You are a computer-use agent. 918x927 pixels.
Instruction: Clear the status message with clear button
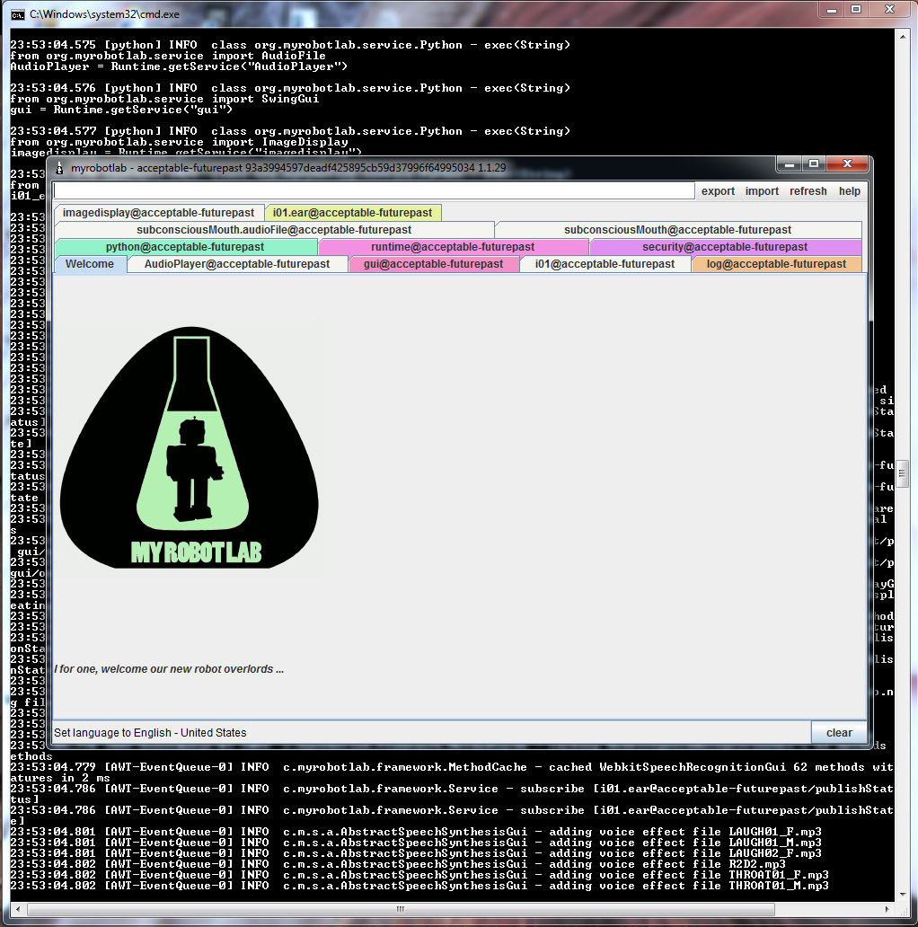[x=839, y=733]
